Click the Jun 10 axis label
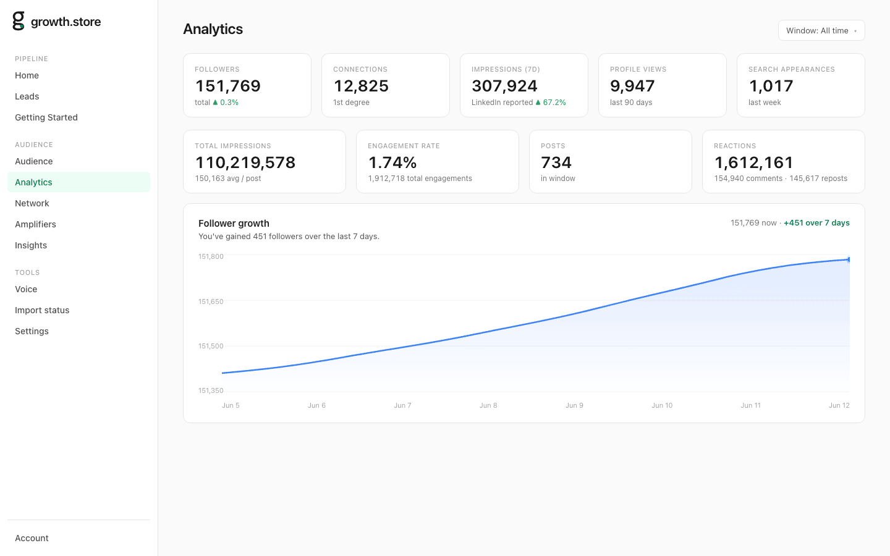The width and height of the screenshot is (890, 556). pyautogui.click(x=662, y=406)
